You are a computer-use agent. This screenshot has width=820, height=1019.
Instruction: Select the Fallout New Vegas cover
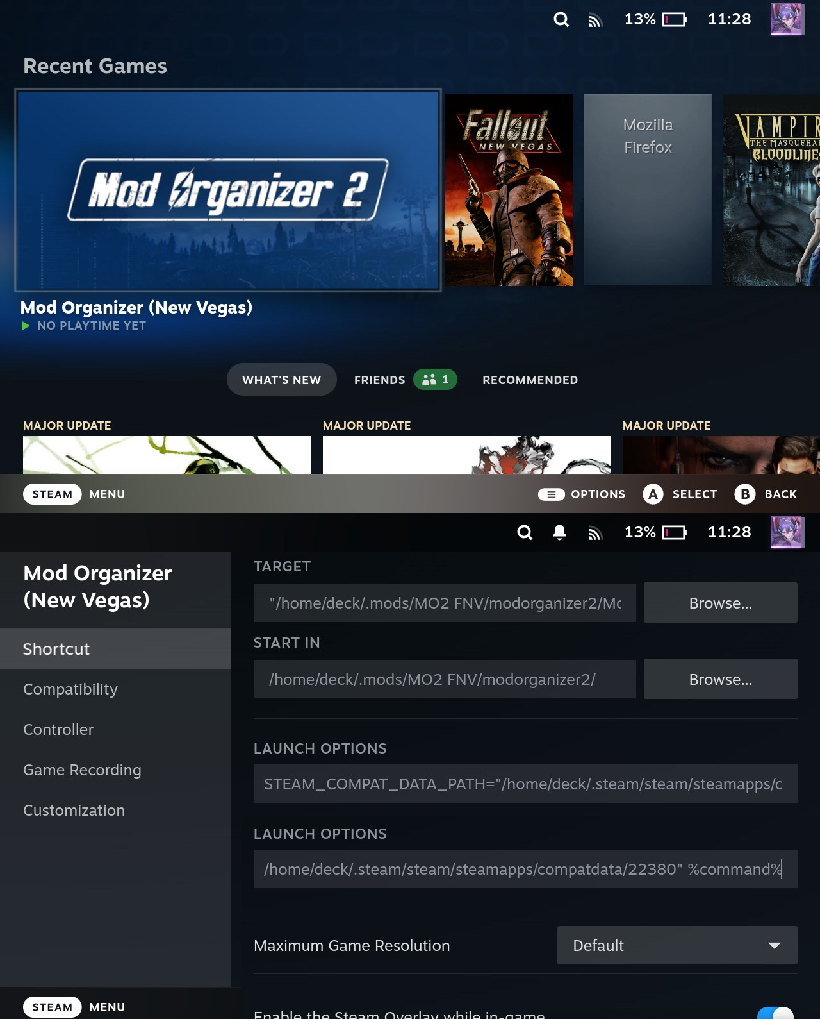tap(509, 190)
